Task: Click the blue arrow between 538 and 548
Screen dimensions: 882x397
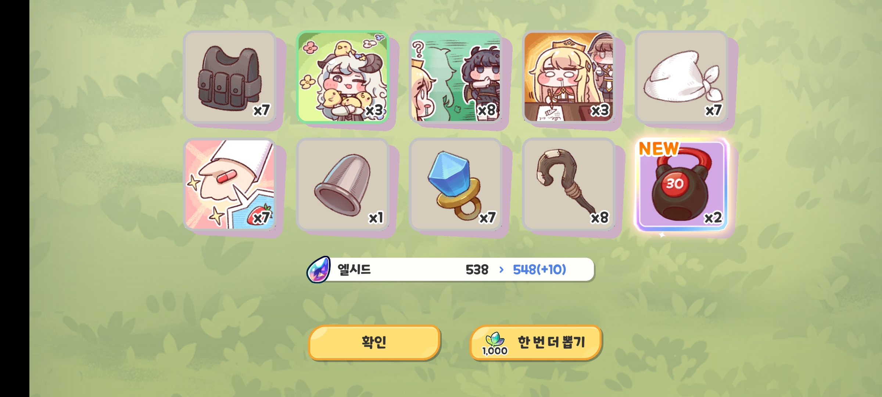Action: click(x=501, y=270)
